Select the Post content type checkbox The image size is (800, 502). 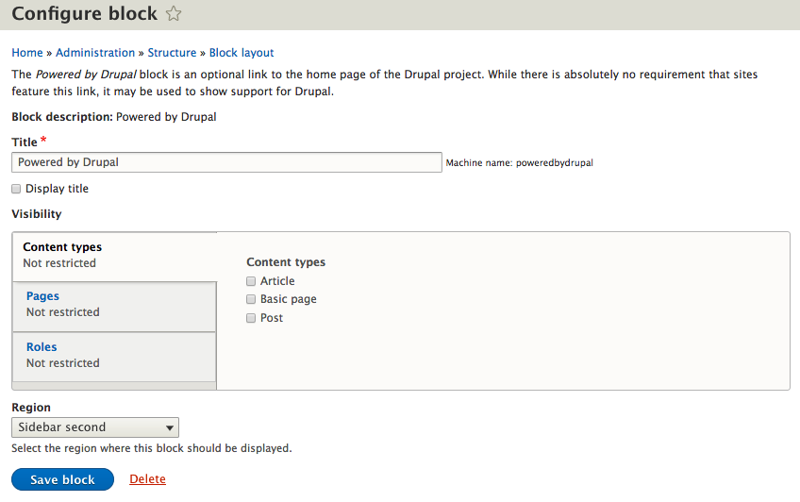tap(251, 318)
